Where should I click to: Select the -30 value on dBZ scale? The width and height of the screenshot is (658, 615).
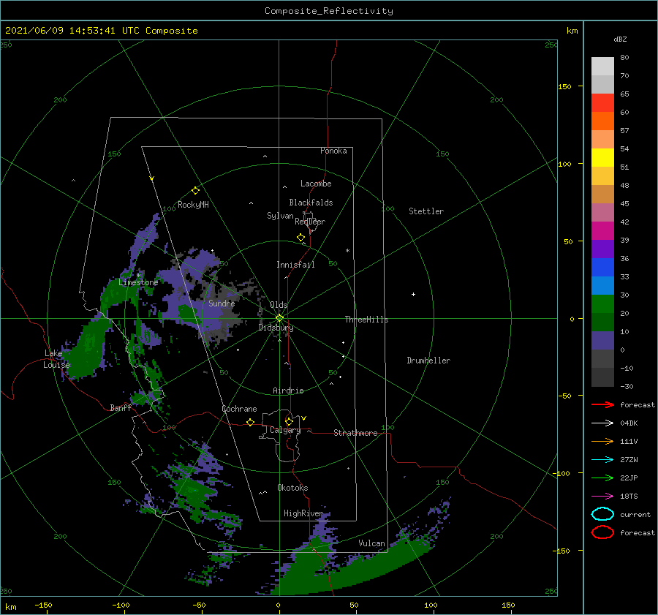pyautogui.click(x=627, y=386)
